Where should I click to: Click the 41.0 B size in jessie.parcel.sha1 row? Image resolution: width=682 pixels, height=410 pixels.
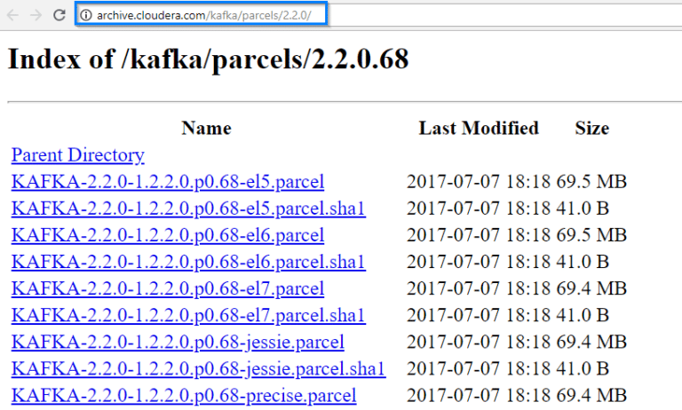(583, 368)
